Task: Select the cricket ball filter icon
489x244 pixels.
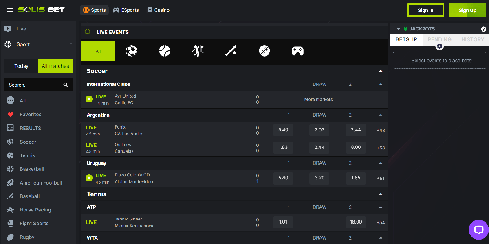Action: click(x=264, y=51)
